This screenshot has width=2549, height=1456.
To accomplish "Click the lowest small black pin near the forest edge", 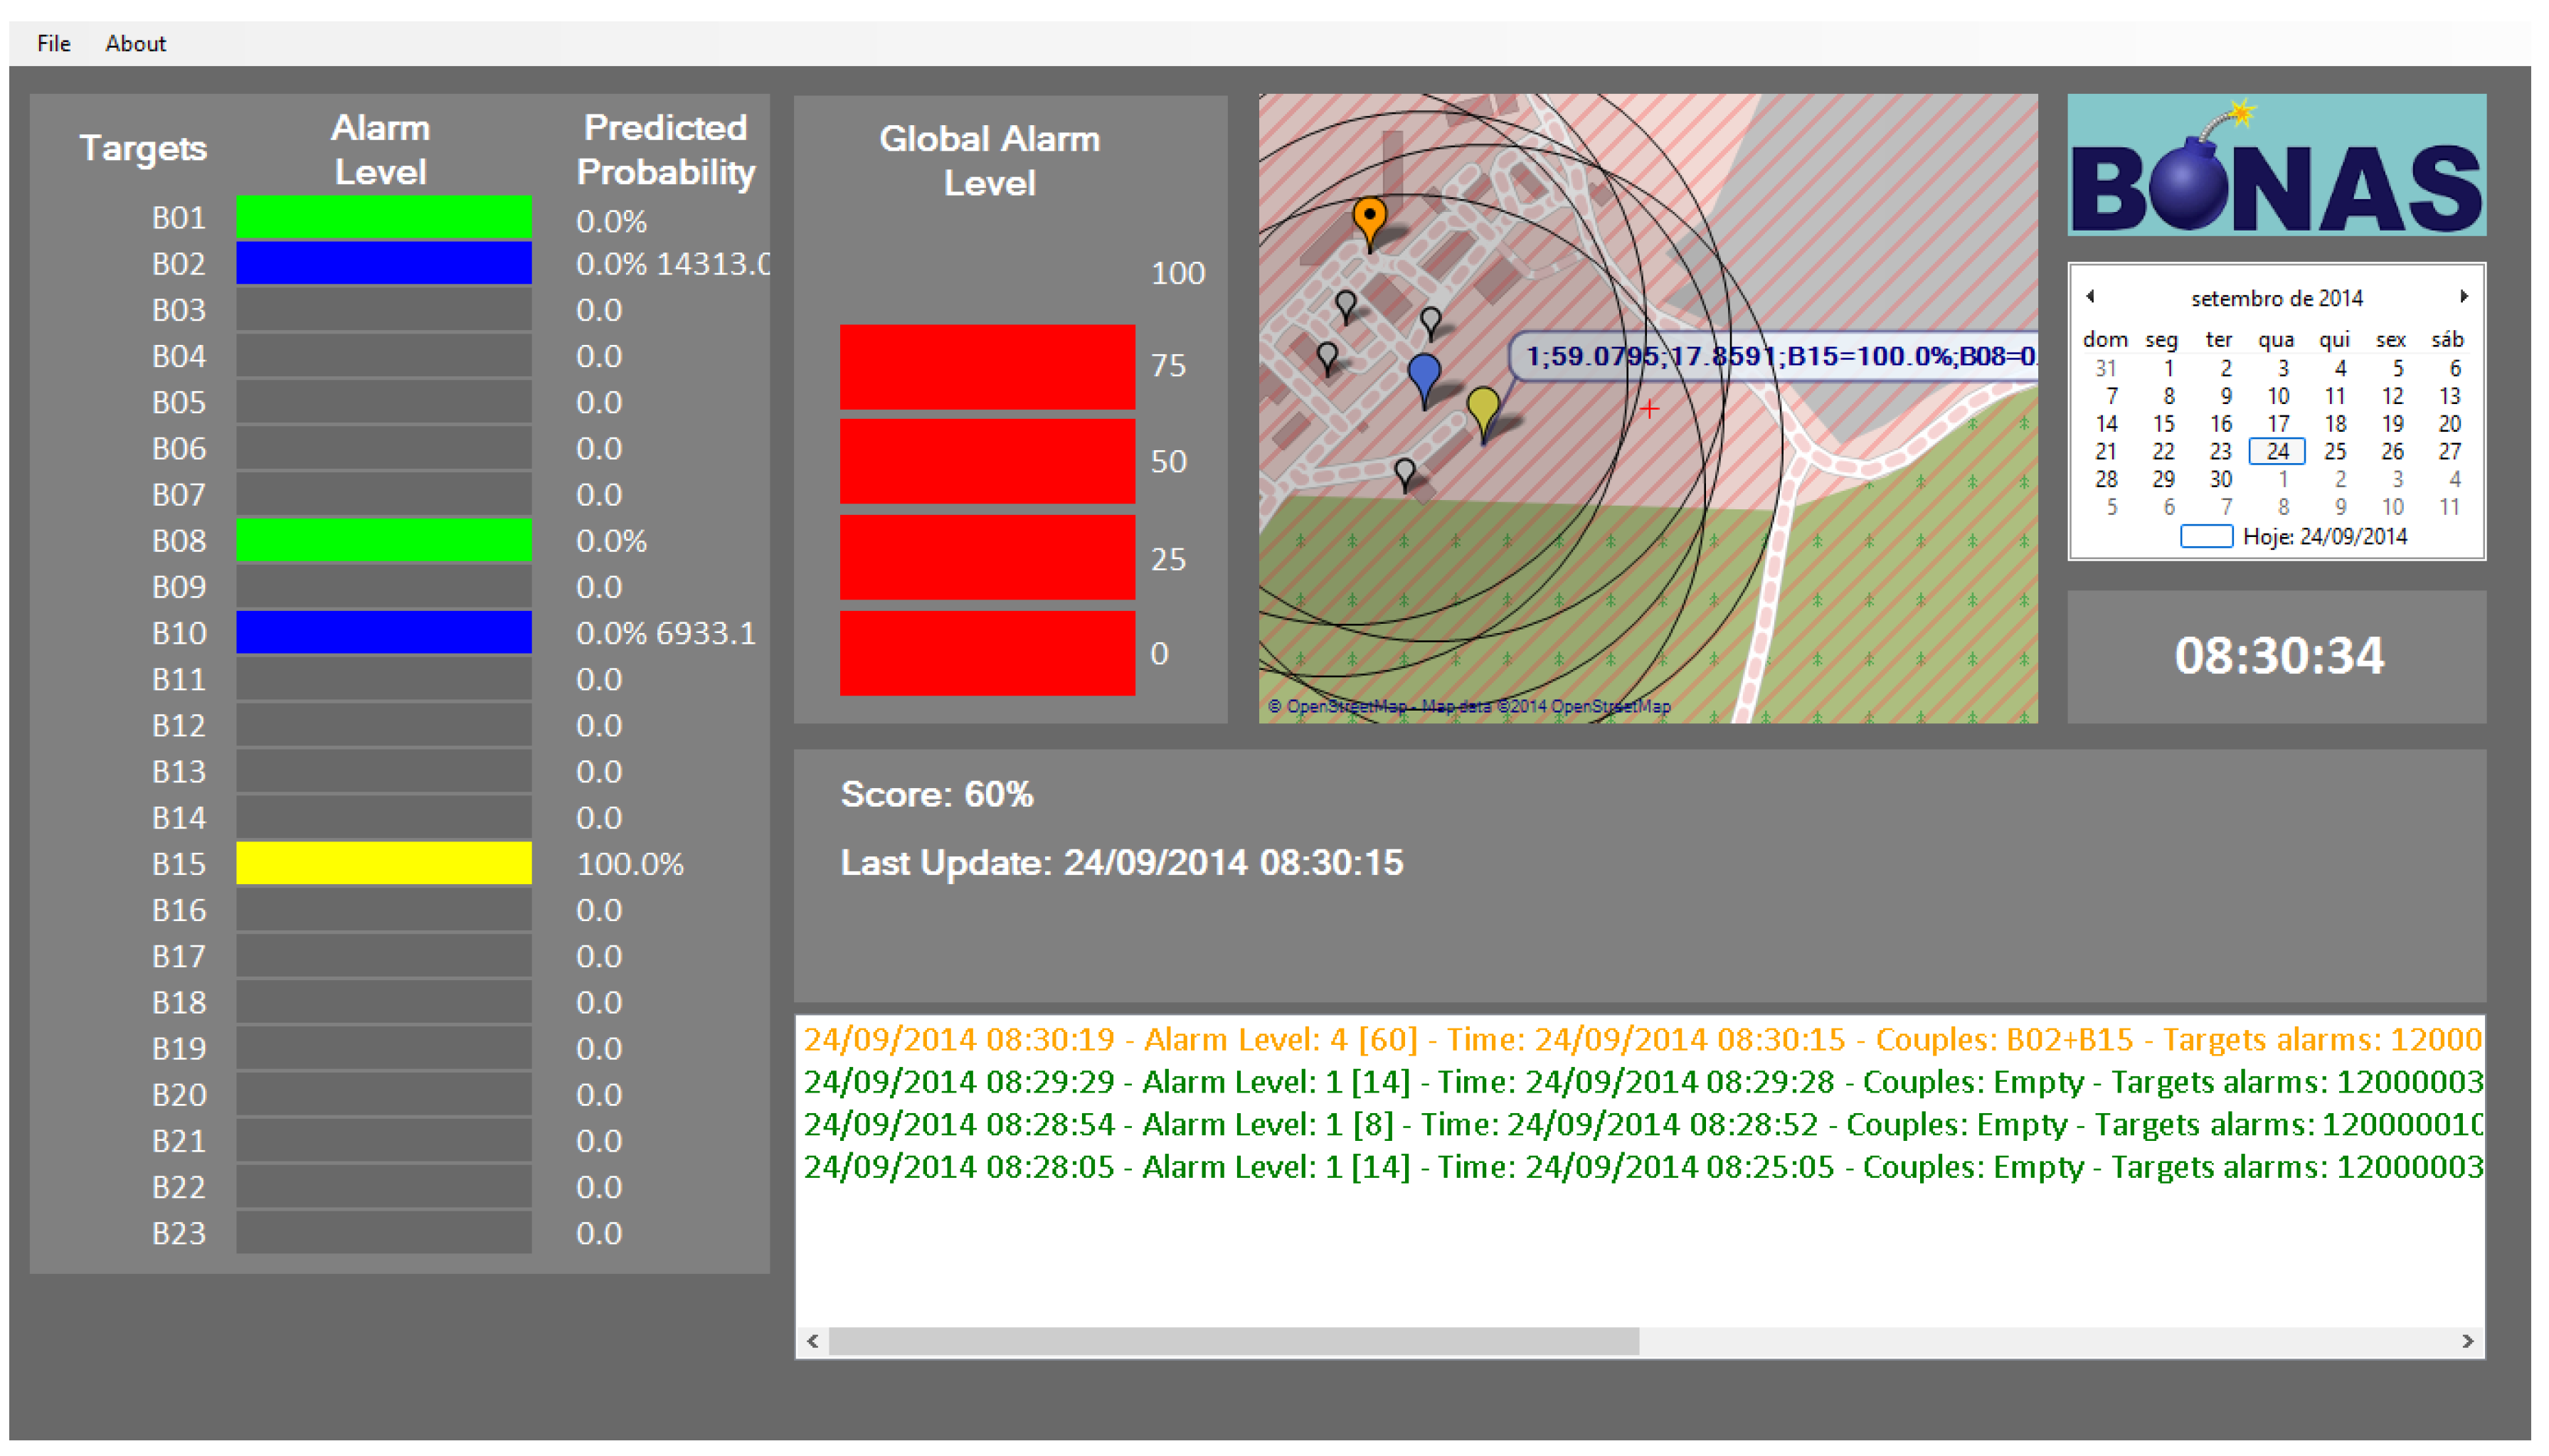I will tap(1404, 474).
